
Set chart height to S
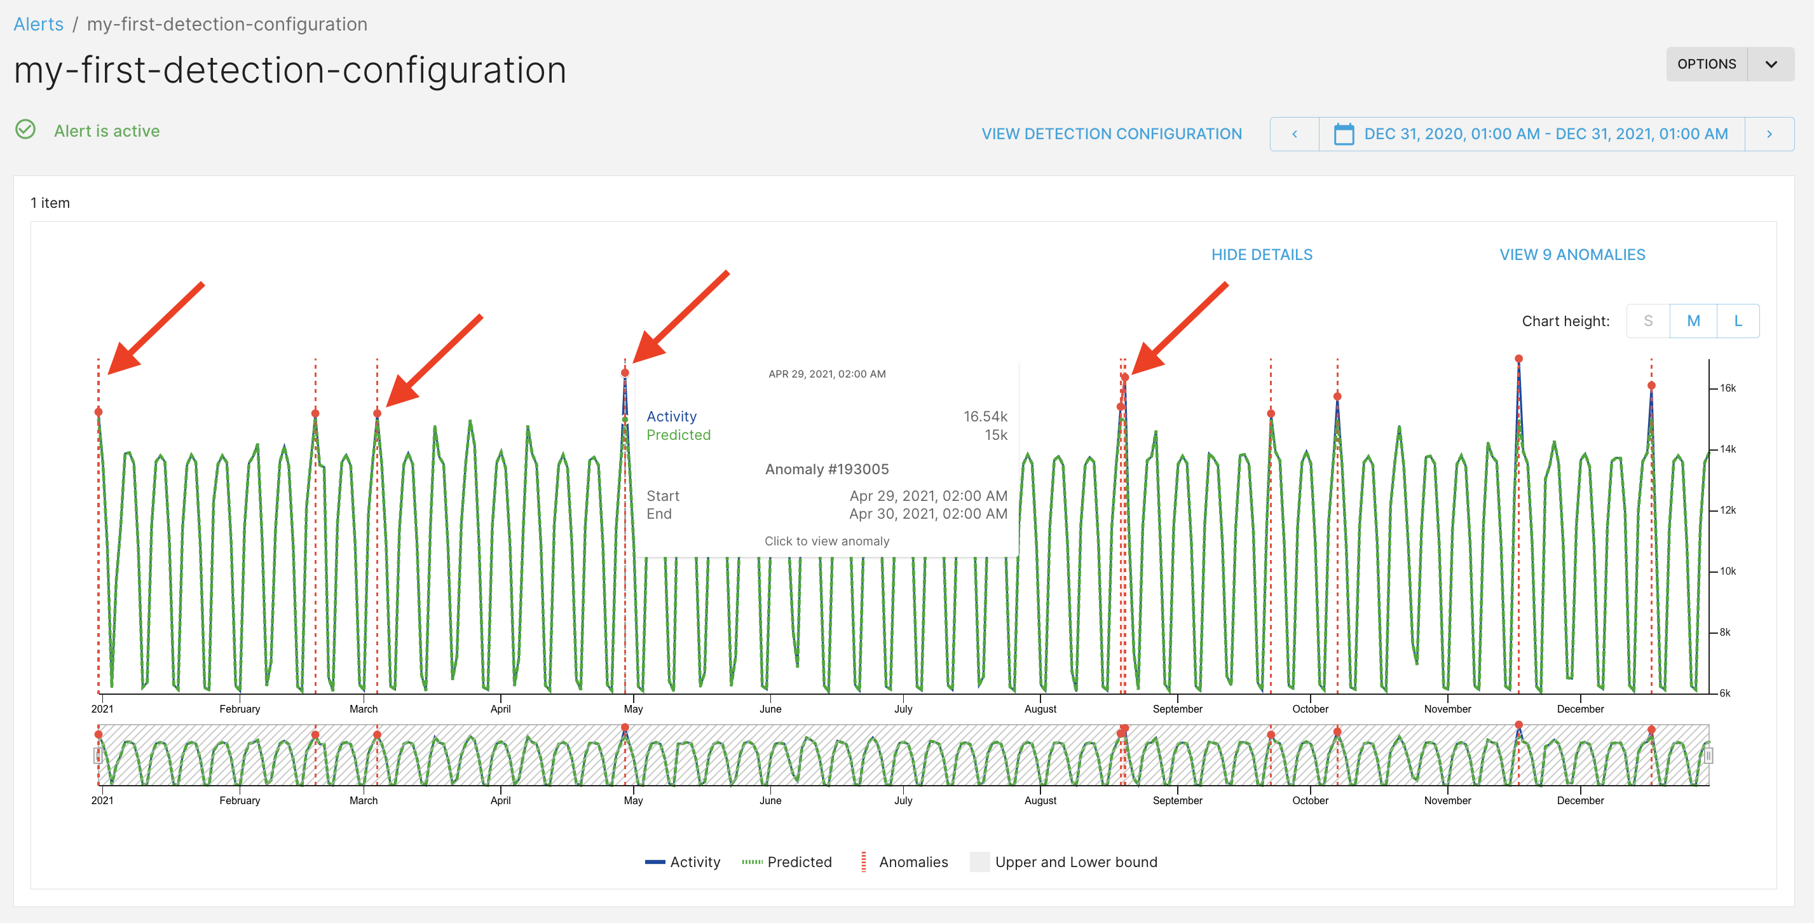[1648, 321]
